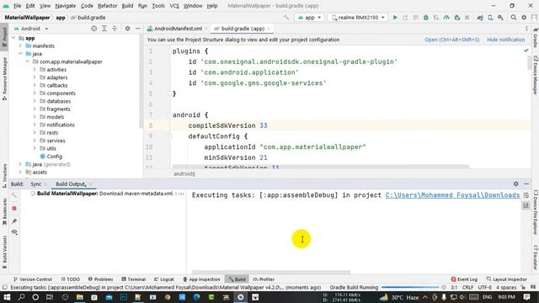Toggle the Structure side tab
Image resolution: width=539 pixels, height=303 pixels.
(x=4, y=176)
